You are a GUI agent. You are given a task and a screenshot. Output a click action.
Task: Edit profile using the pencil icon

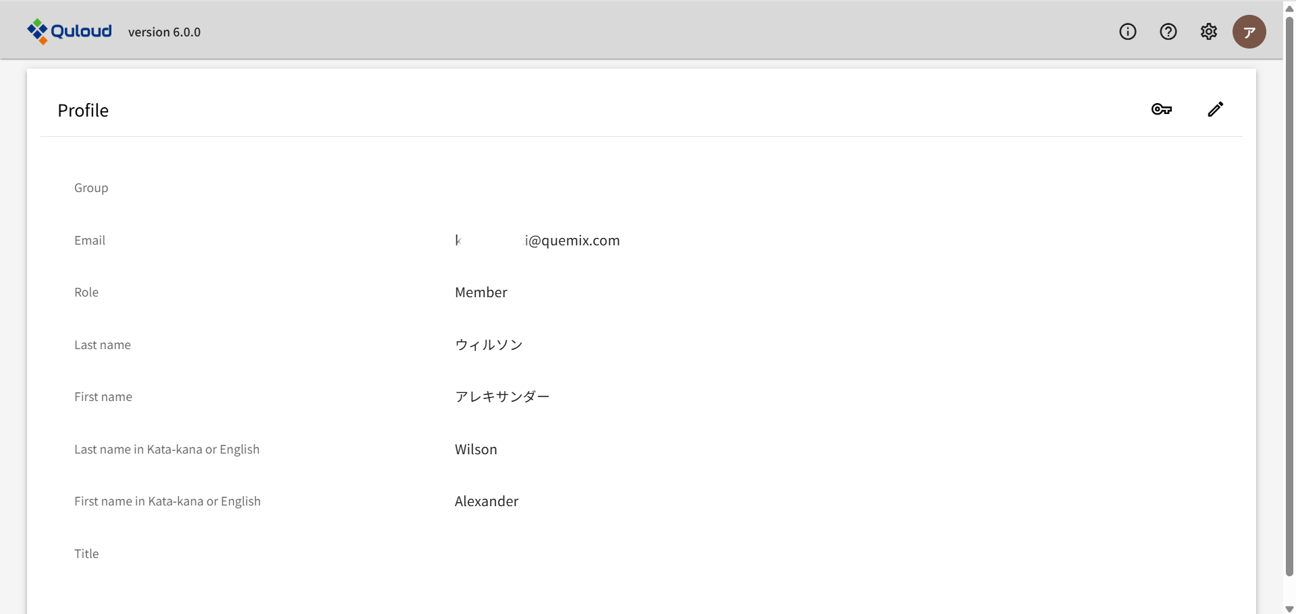1215,109
